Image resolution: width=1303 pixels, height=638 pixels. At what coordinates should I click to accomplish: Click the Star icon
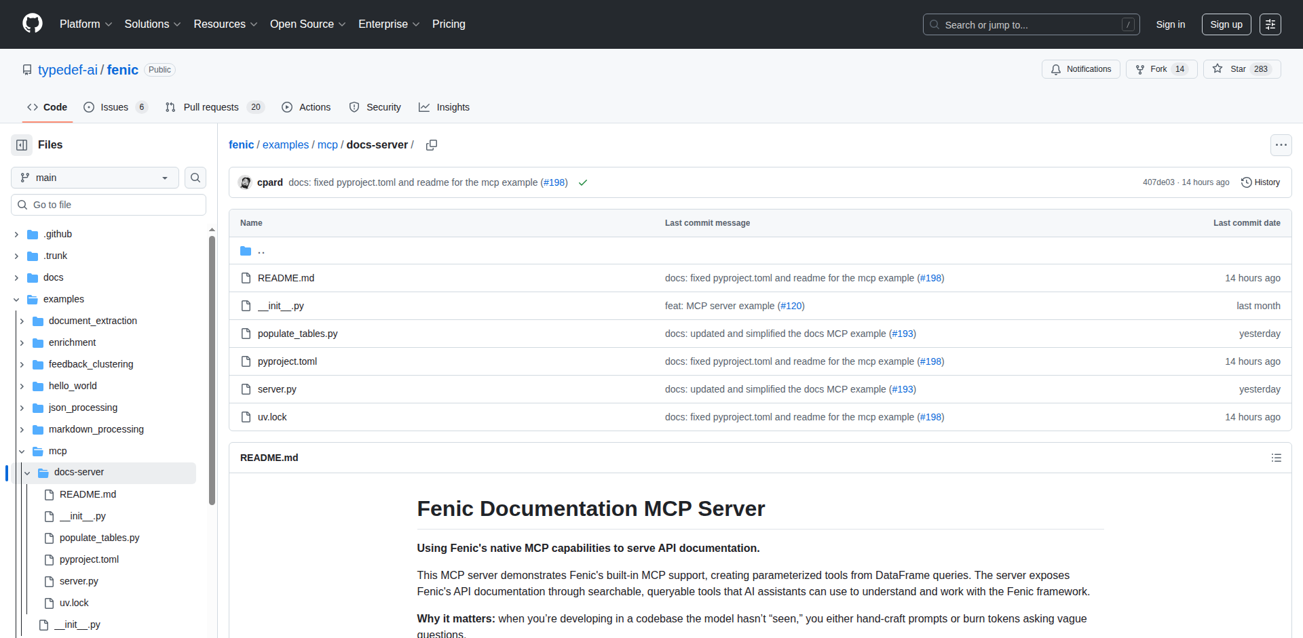click(x=1217, y=68)
